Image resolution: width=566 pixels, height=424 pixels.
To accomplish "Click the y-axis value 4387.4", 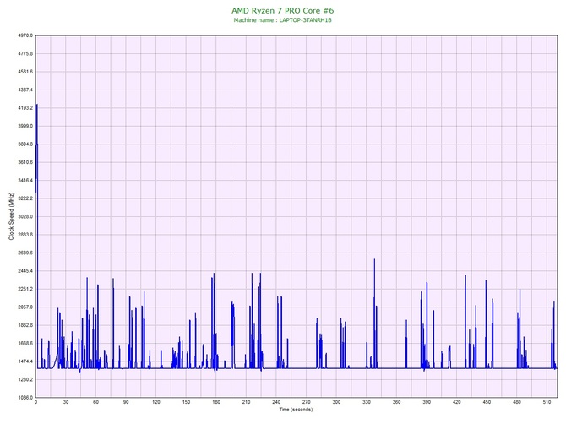I will pos(25,90).
